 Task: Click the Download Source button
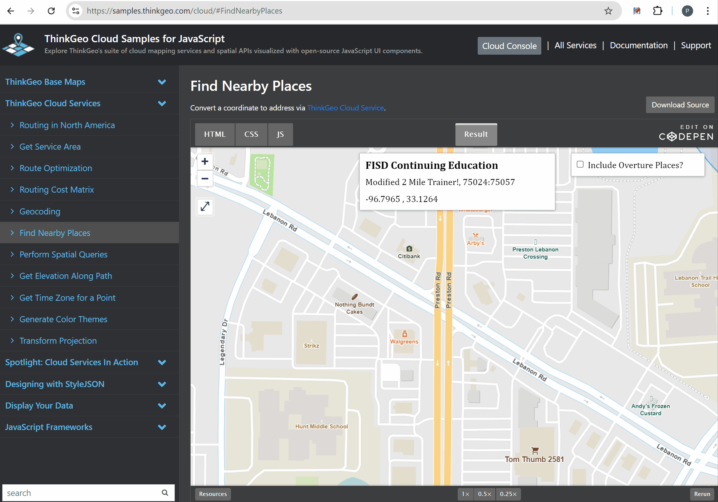coord(680,105)
